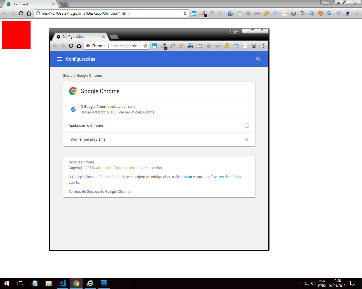The height and width of the screenshot is (289, 362).
Task: Open the blue triangle extension in outer toolbar
Action: 348,13
